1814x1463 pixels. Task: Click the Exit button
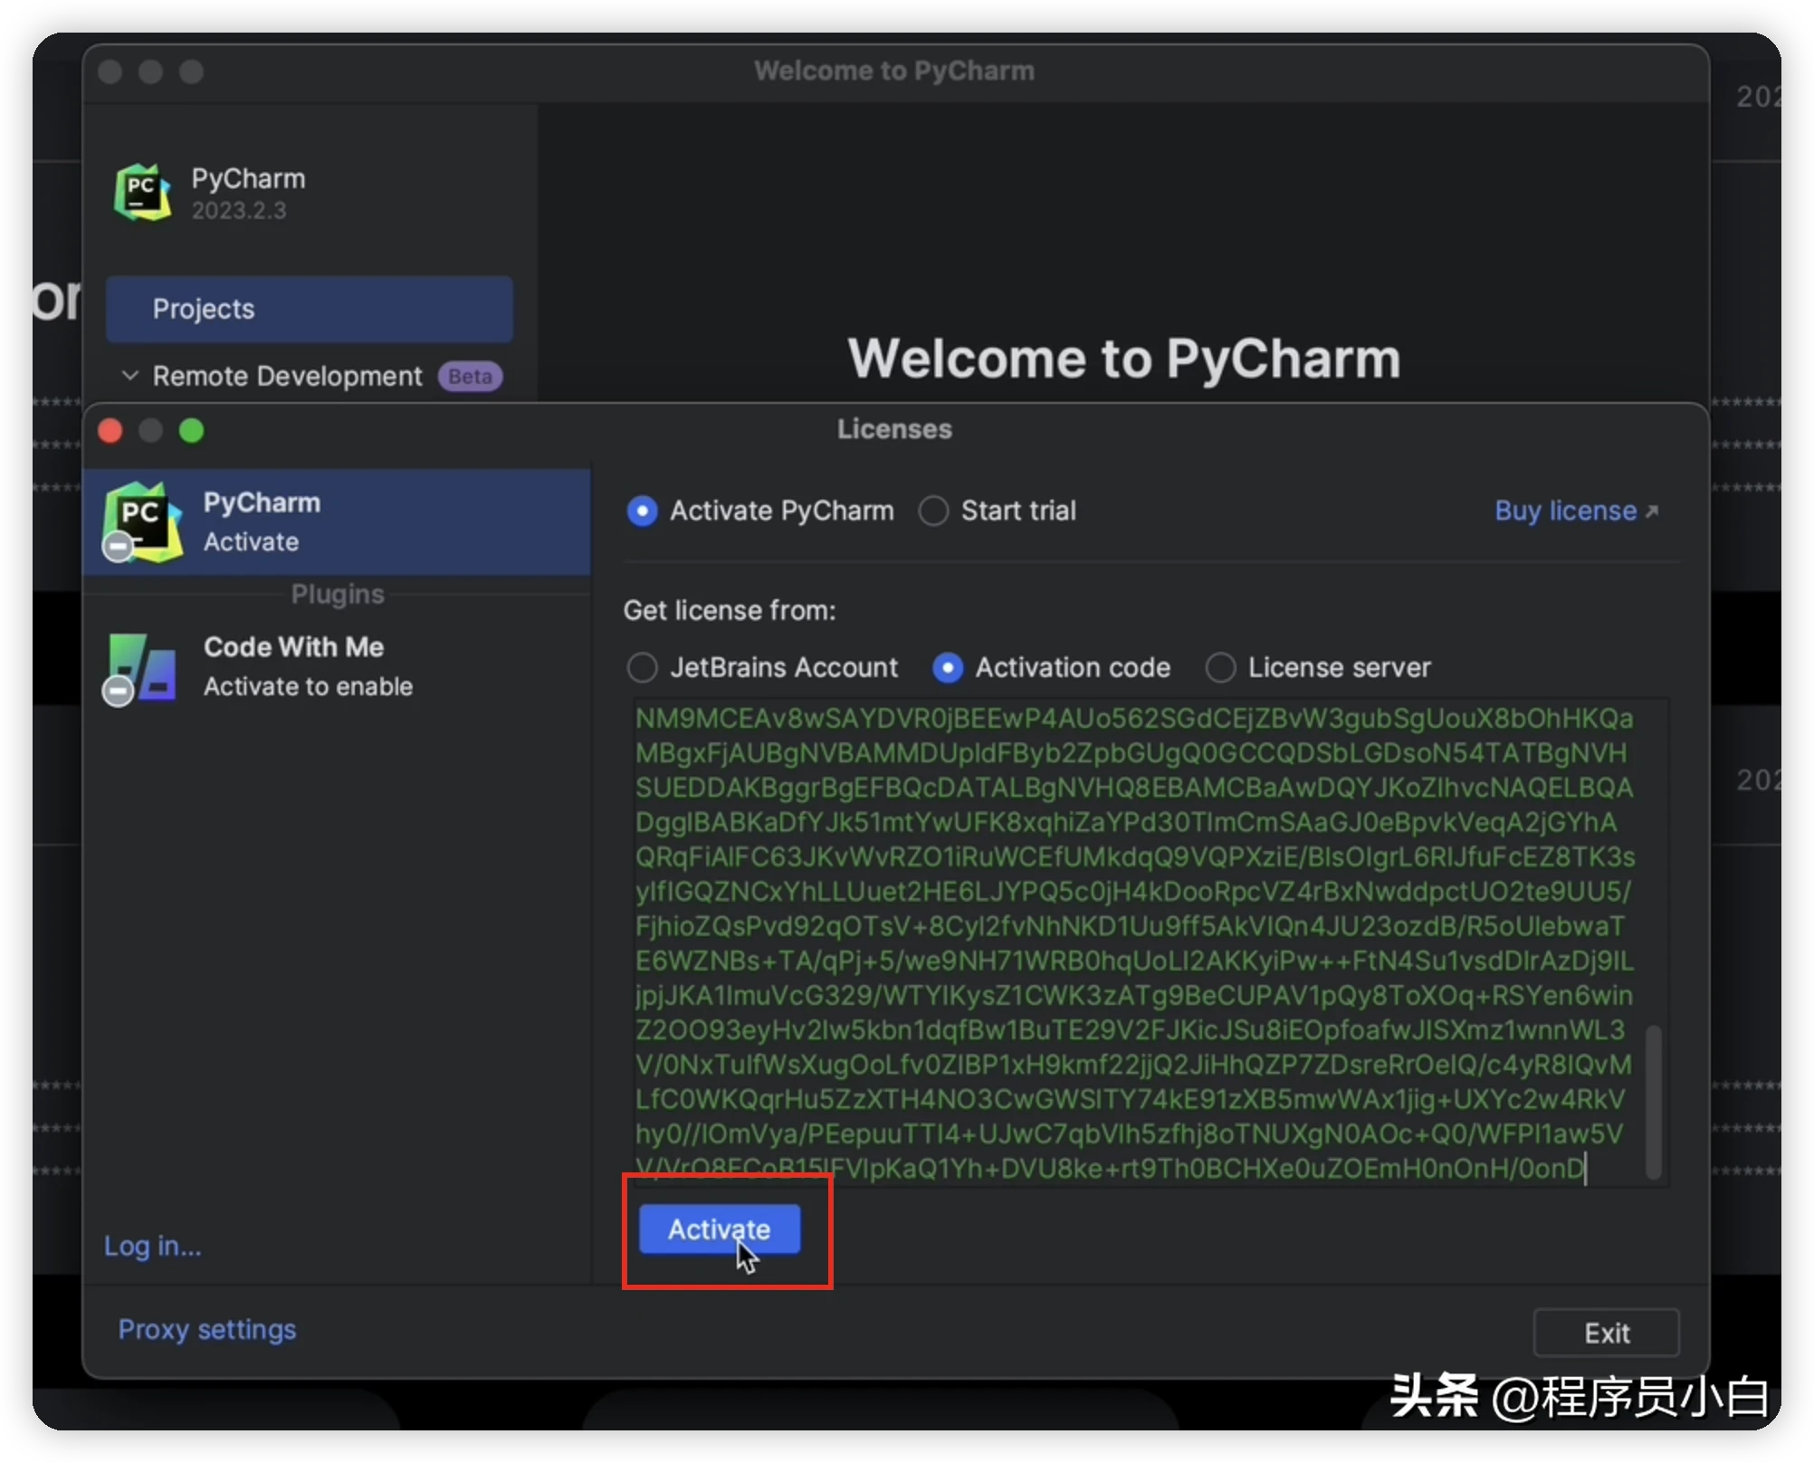click(1607, 1333)
